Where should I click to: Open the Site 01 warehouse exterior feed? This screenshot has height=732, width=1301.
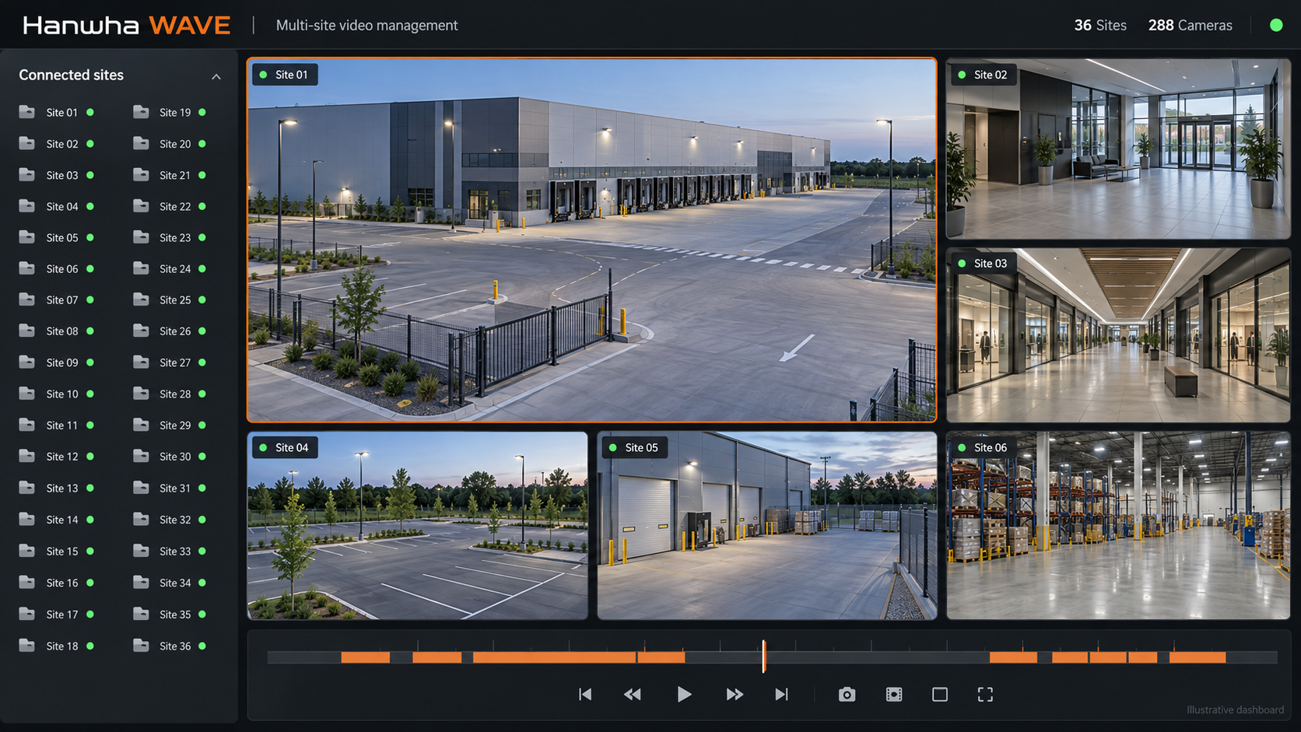point(592,240)
